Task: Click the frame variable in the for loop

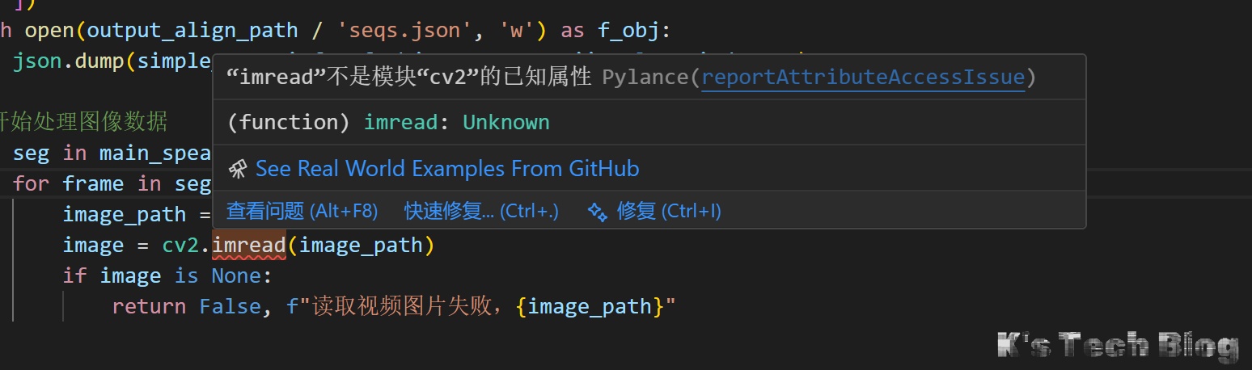Action: click(x=93, y=183)
